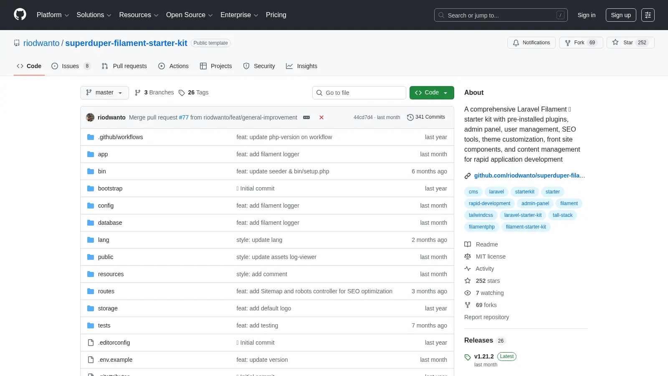Open the master branch selector
This screenshot has height=376, width=668.
pos(104,93)
